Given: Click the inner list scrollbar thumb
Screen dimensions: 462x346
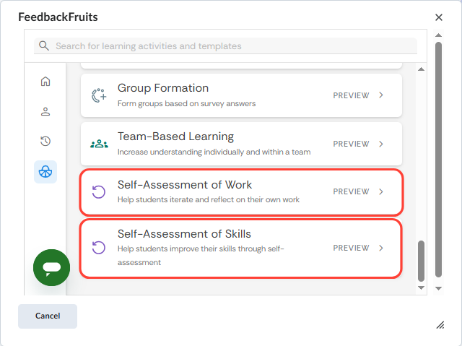Looking at the screenshot, I should [x=422, y=261].
